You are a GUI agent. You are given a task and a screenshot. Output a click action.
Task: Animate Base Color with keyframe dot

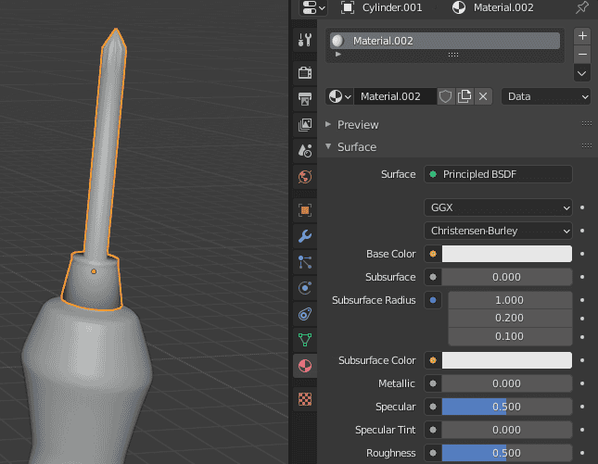point(582,254)
